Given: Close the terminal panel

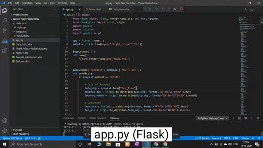Looking at the screenshot, I should [258, 118].
